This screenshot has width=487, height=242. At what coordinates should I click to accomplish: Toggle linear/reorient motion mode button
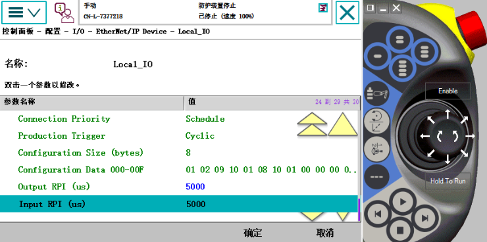pos(376,121)
